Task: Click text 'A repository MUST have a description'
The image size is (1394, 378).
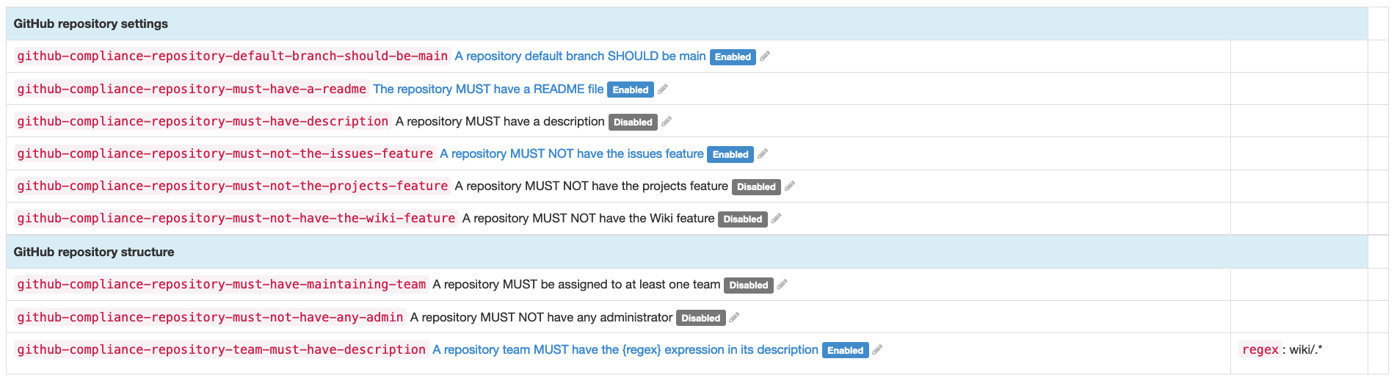Action: (500, 121)
